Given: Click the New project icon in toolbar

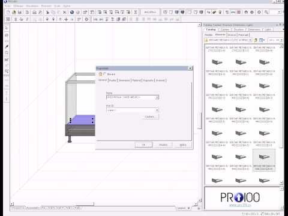Looking at the screenshot, I should click(8, 12).
